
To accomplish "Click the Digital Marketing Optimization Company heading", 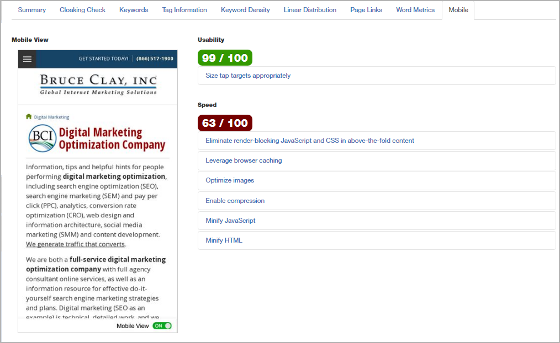I will point(112,138).
